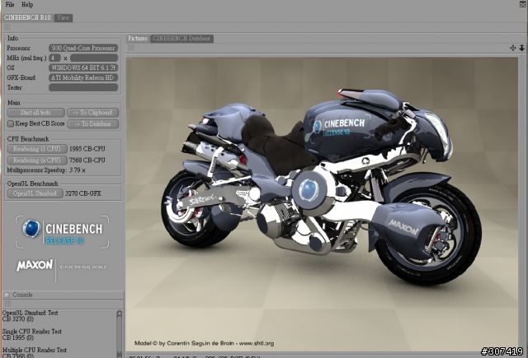528x358 pixels.
Task: Click the Model © by Corentin Seguin caption
Action: tap(204, 343)
